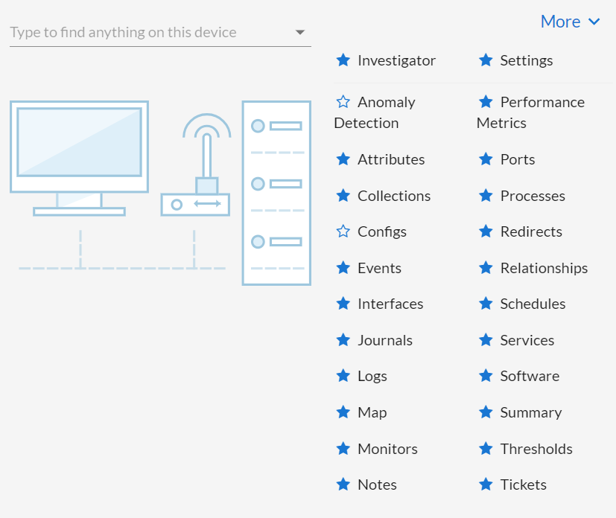Open the Relationships link
Screen dimensions: 616x518
544,268
